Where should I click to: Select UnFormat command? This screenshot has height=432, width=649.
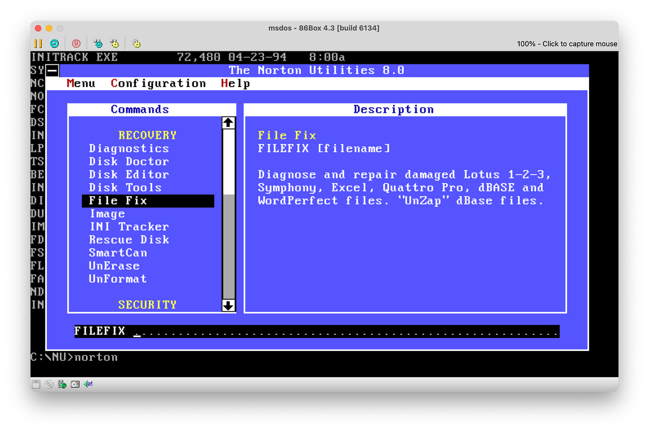[x=118, y=279]
